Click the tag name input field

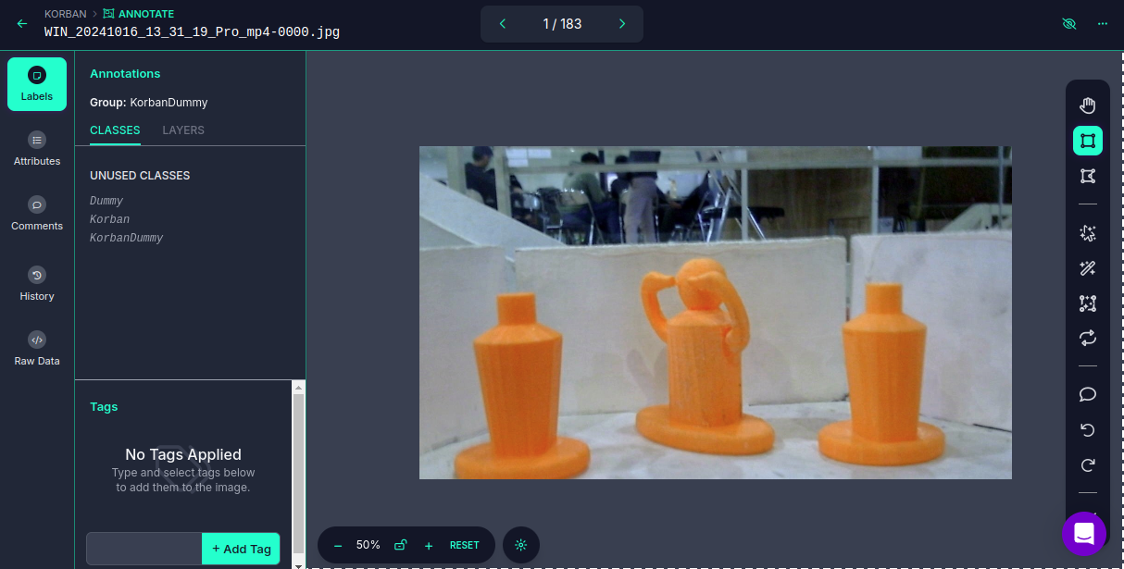[144, 549]
